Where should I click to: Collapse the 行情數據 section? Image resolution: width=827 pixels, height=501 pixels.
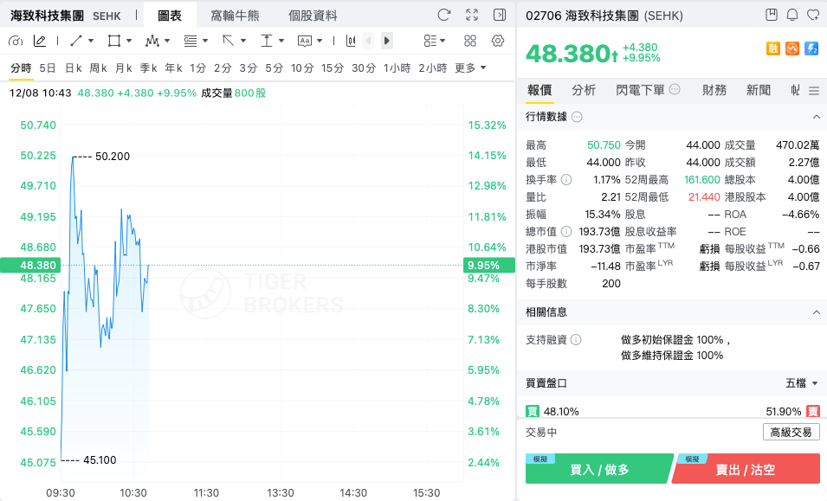click(816, 117)
